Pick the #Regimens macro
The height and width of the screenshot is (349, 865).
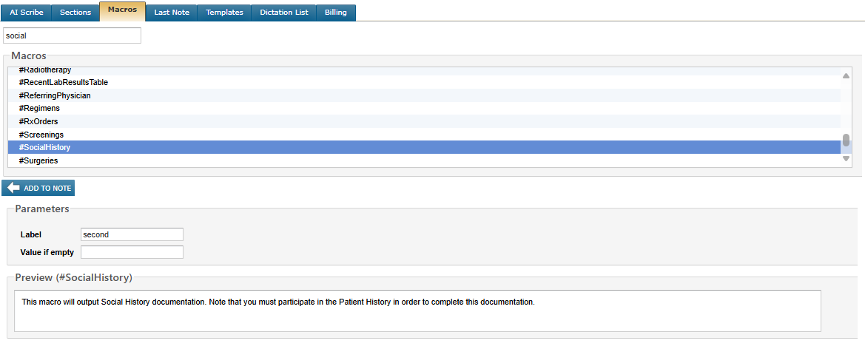click(39, 108)
